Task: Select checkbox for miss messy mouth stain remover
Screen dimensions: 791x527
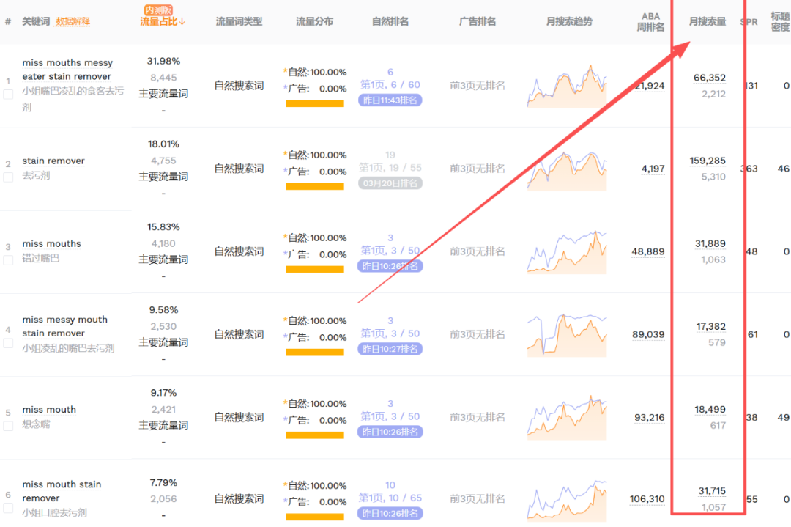Action: click(x=8, y=343)
